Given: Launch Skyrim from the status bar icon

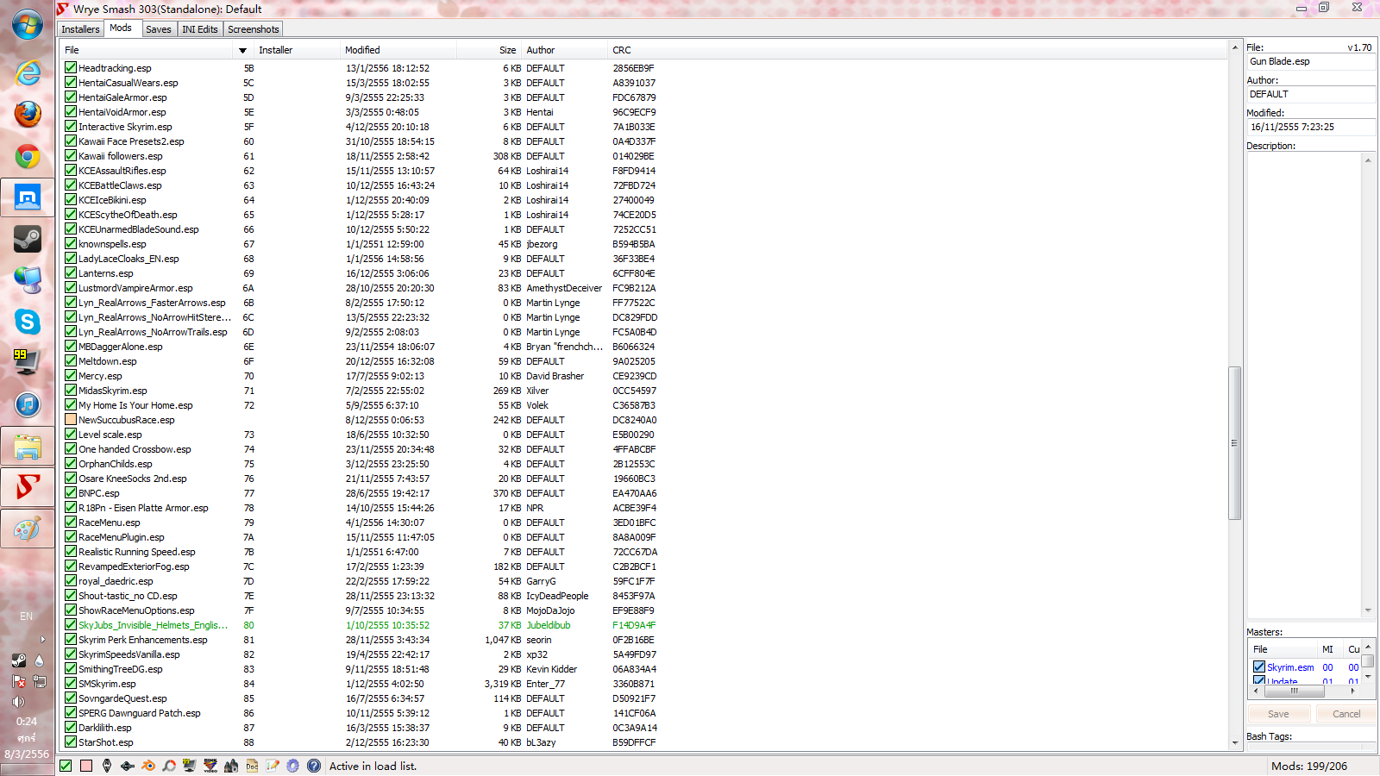Looking at the screenshot, I should click(107, 766).
